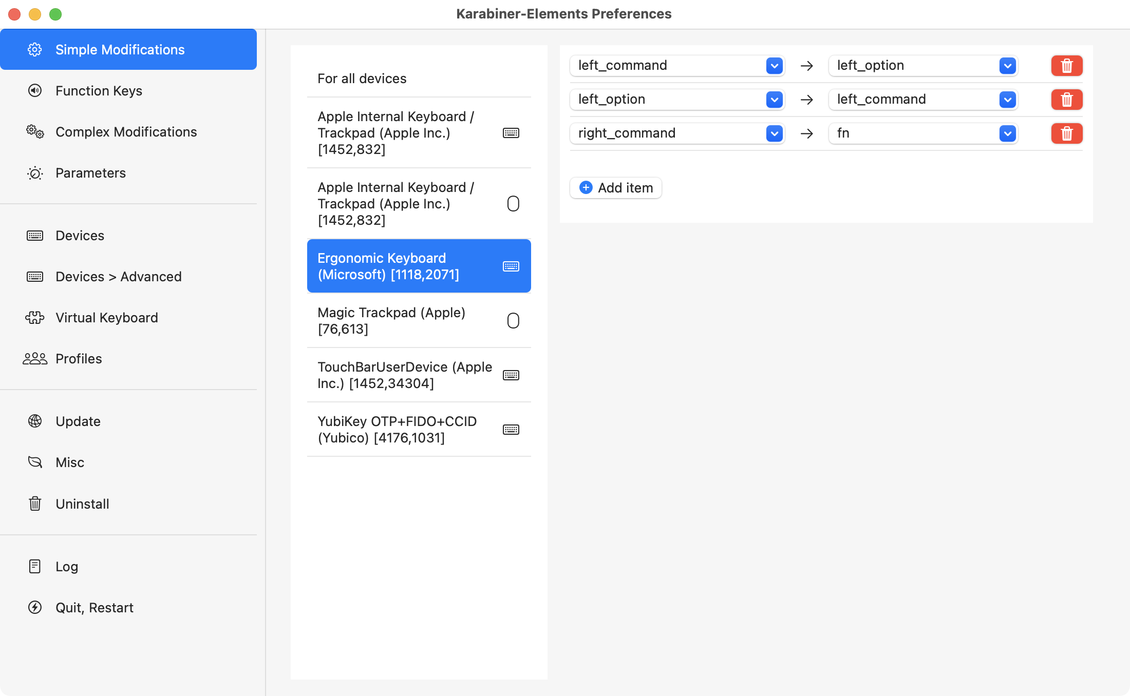Open the Log section
This screenshot has height=696, width=1130.
click(x=128, y=566)
